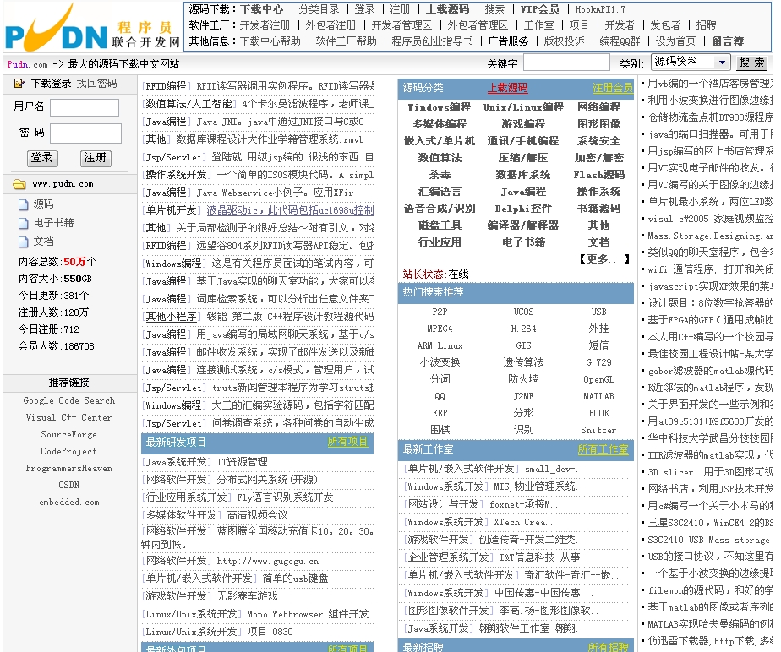The image size is (781, 652).
Task: Click 所有项目 in the 最新研发项目 header
Action: [347, 442]
